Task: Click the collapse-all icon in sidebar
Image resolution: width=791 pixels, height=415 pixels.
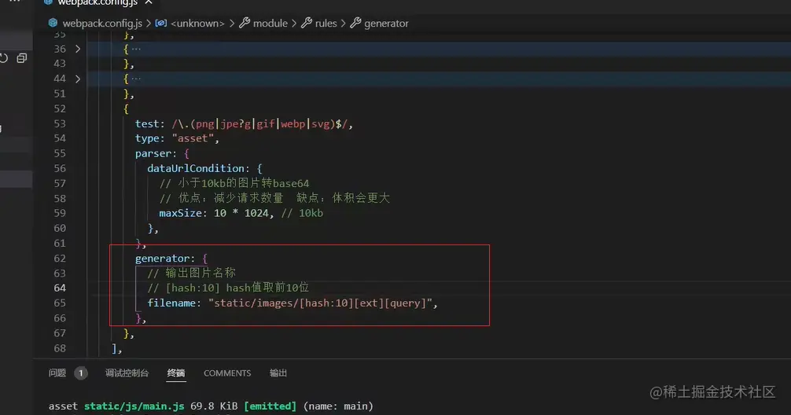Action: pos(22,58)
